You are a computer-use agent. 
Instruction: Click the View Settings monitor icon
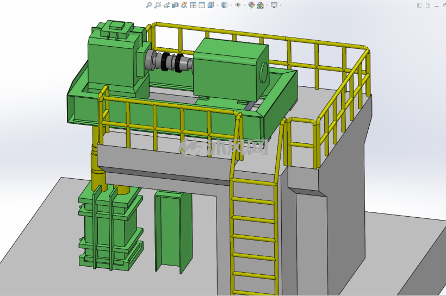(274, 5)
